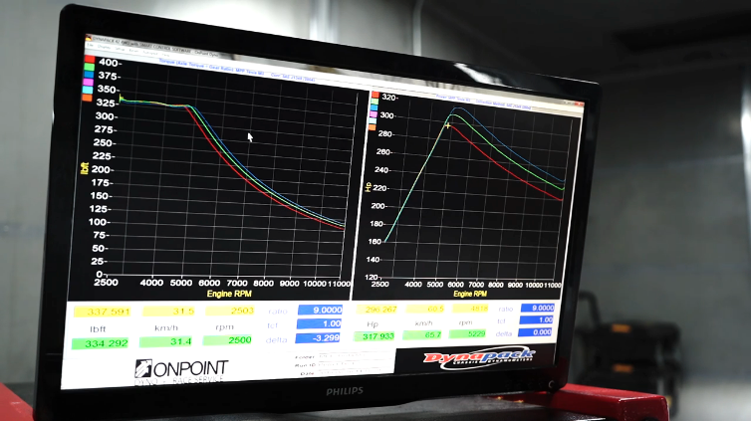Click the yellow 2503 rpm value
The width and height of the screenshot is (751, 421).
pos(229,311)
